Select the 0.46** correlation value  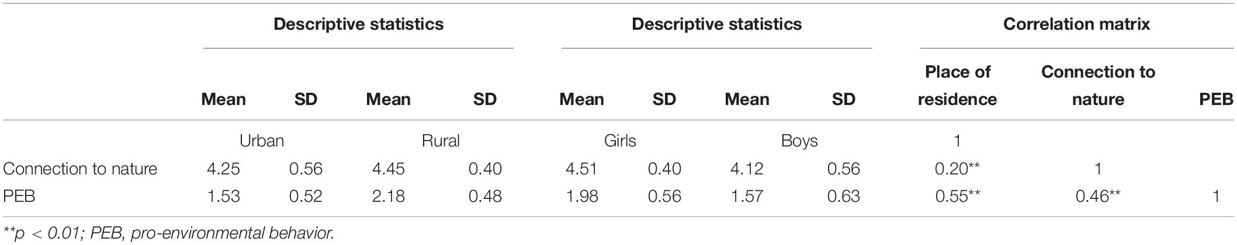click(1098, 196)
